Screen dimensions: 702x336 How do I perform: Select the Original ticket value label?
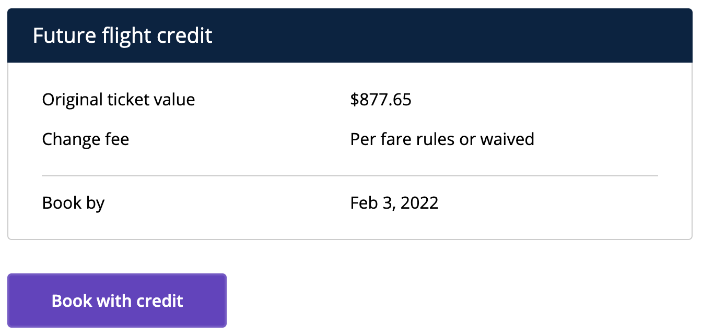pyautogui.click(x=119, y=99)
